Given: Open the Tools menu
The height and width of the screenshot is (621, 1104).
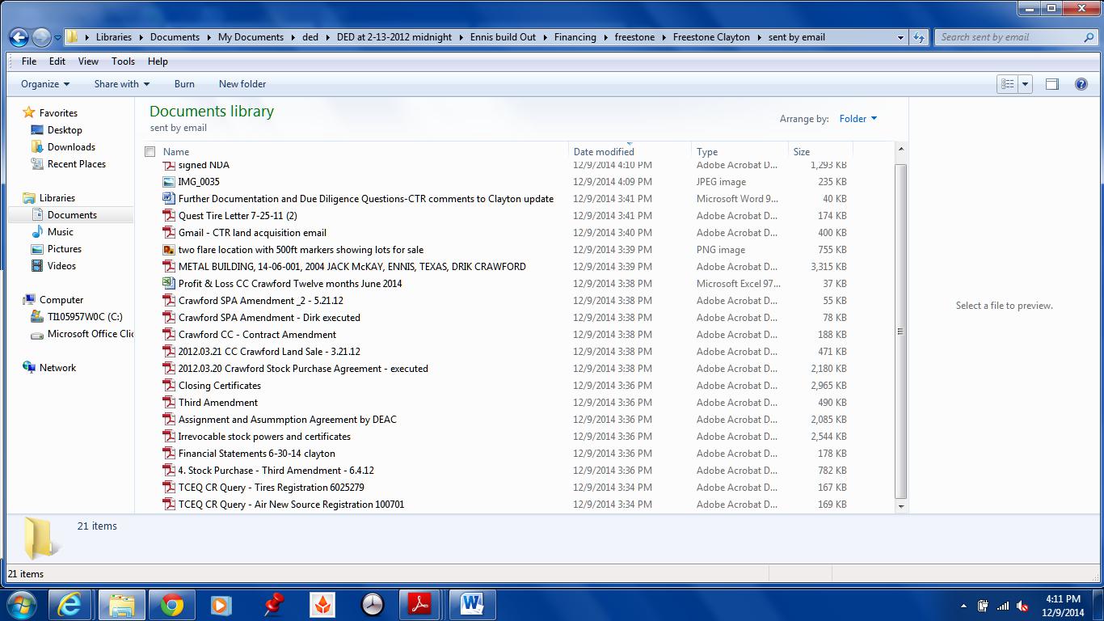Looking at the screenshot, I should pos(123,61).
